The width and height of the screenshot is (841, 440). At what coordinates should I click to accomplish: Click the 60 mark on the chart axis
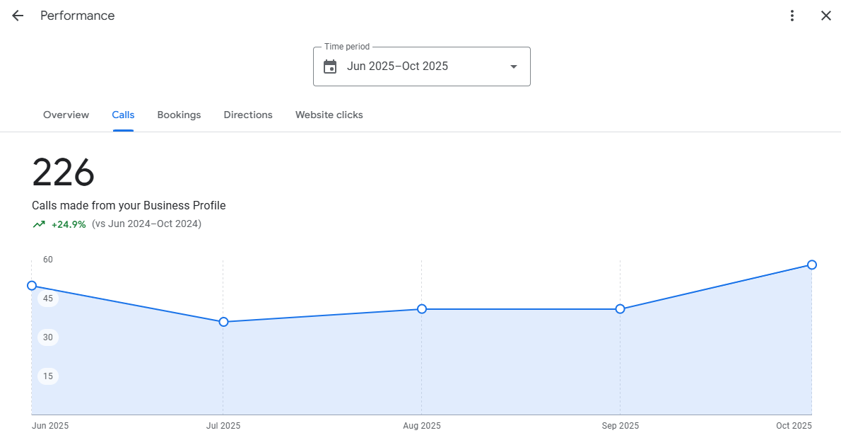tap(47, 260)
